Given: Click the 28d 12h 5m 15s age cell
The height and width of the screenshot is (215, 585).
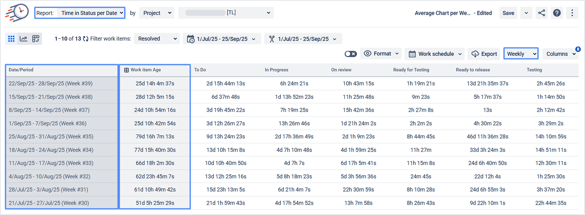Looking at the screenshot, I should click(x=155, y=97).
